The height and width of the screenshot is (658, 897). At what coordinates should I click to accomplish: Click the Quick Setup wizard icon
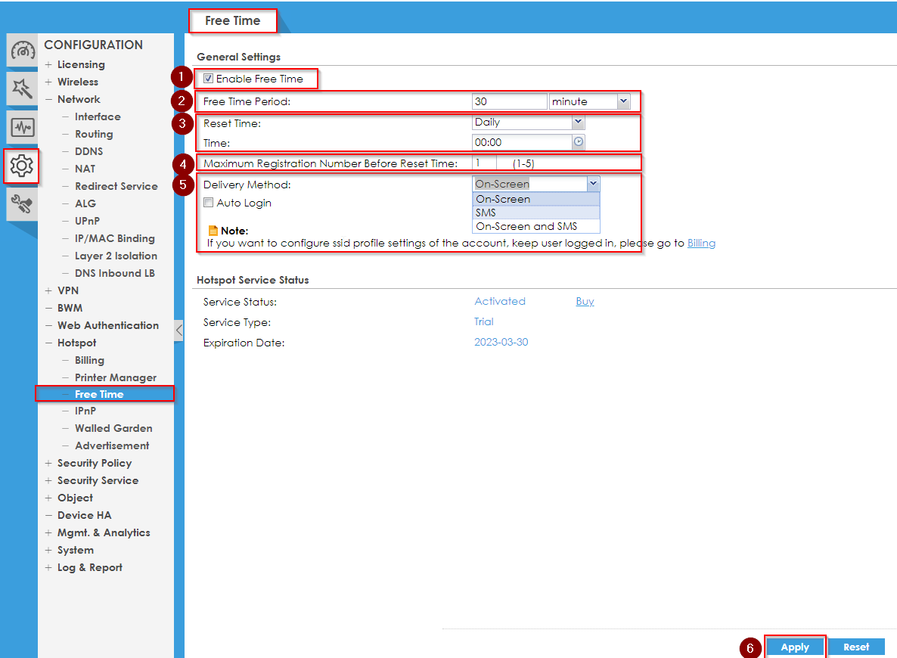23,89
